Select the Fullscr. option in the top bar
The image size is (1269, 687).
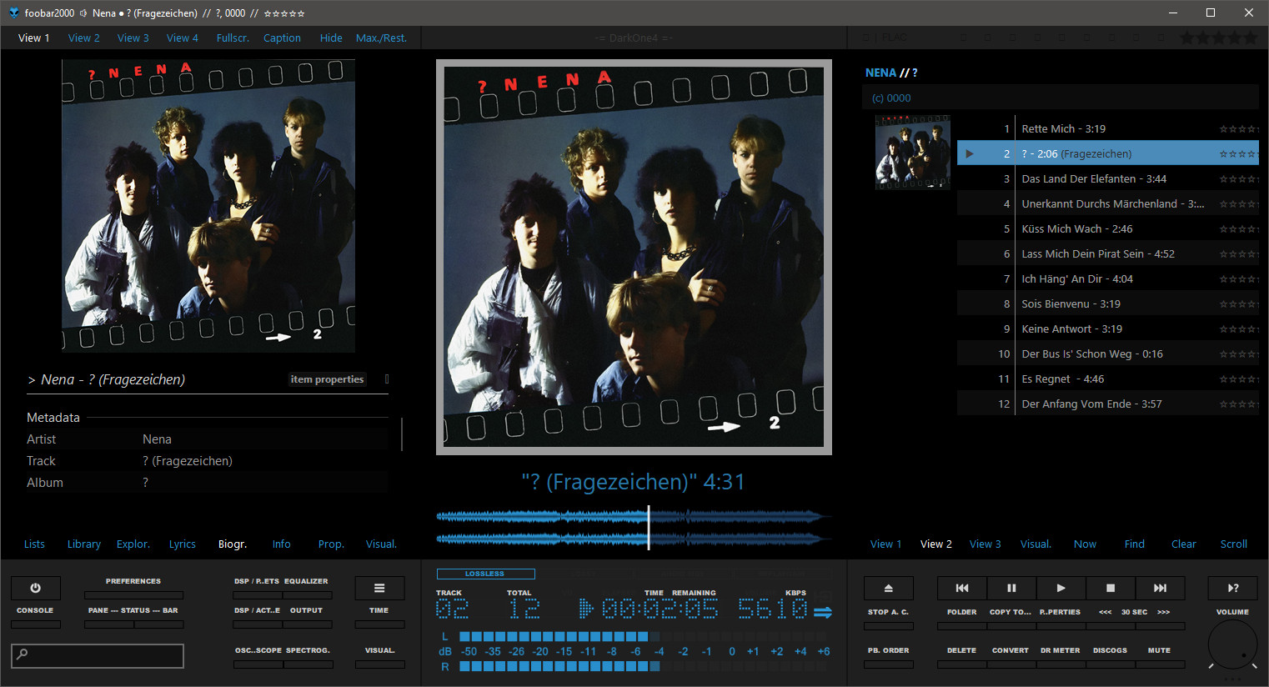(x=233, y=38)
